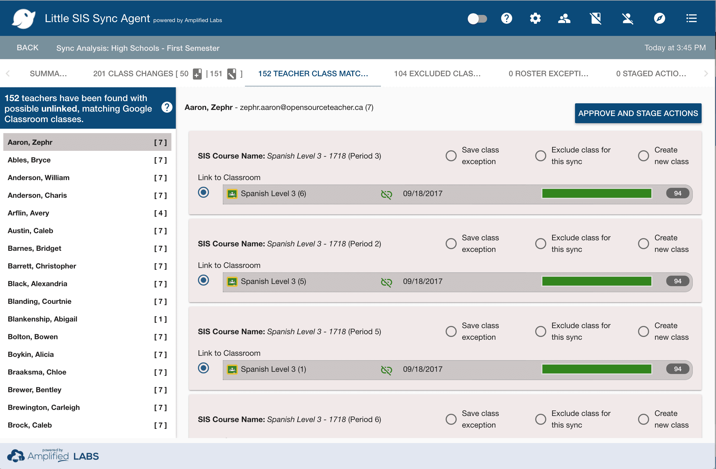This screenshot has width=716, height=469.
Task: Click the edit-class pencil icon in Class Changes tab
Action: click(232, 74)
